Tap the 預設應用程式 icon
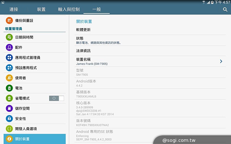The image size is (231, 144). coord(9,68)
